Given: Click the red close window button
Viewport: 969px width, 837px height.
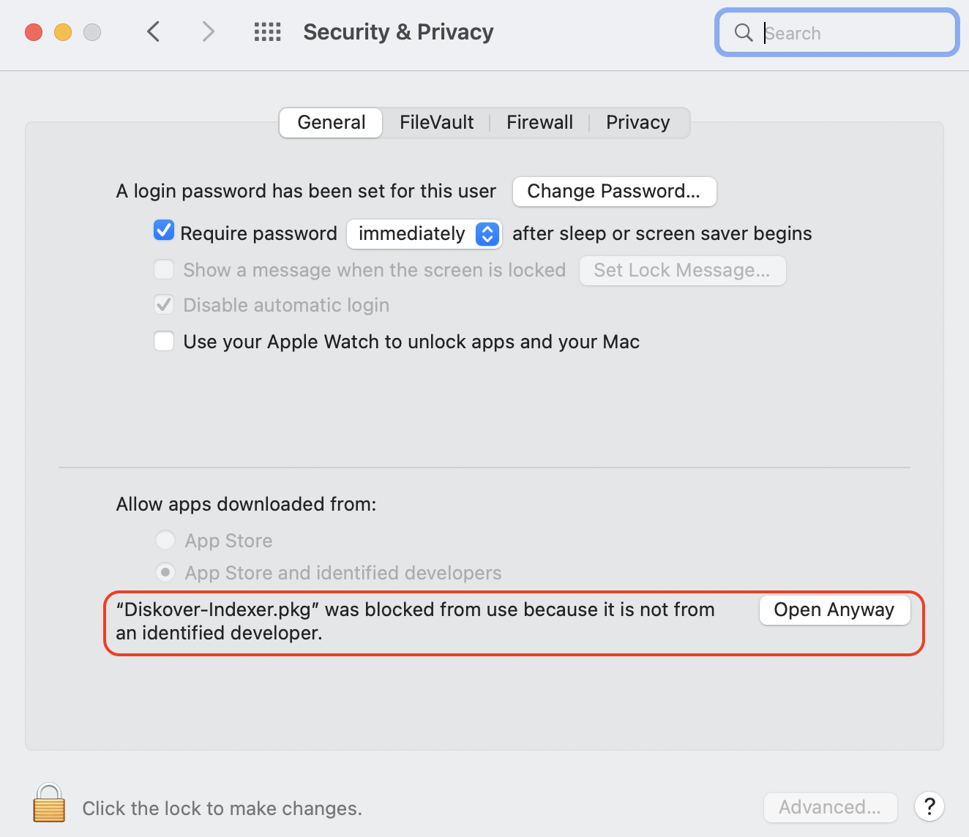Looking at the screenshot, I should (34, 32).
